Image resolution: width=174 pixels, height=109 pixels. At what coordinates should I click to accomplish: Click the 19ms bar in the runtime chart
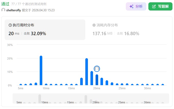click(92, 78)
